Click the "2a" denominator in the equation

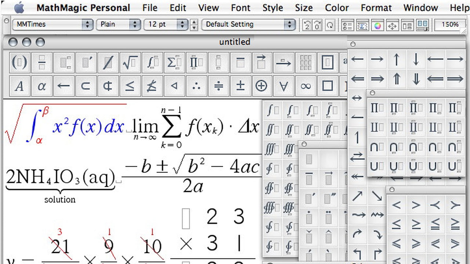click(x=193, y=187)
